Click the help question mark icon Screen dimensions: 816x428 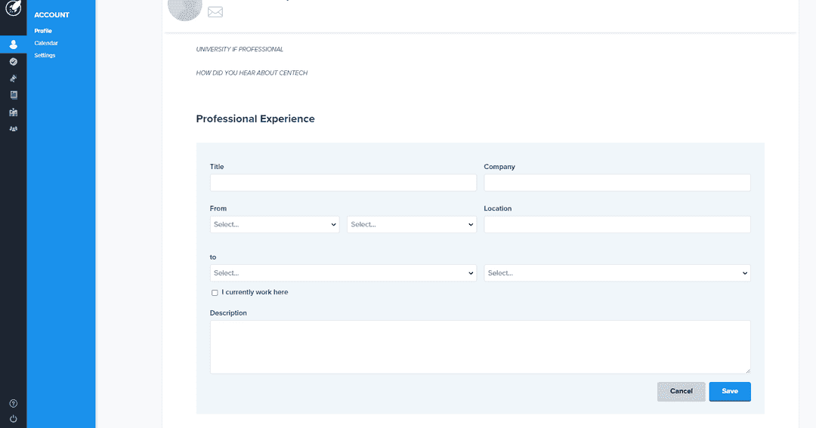click(13, 404)
